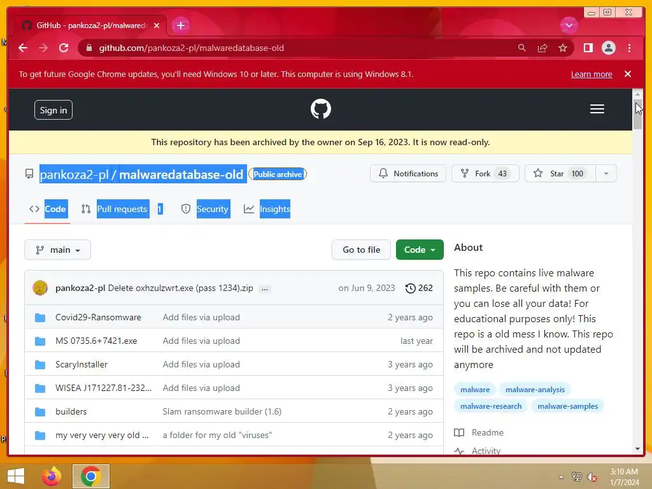Click the vertical scrollbar thumb
The image size is (652, 489).
(637, 115)
